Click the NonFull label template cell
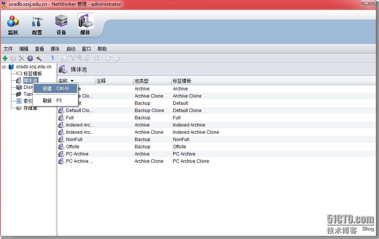Image resolution: width=379 pixels, height=239 pixels. [x=181, y=140]
